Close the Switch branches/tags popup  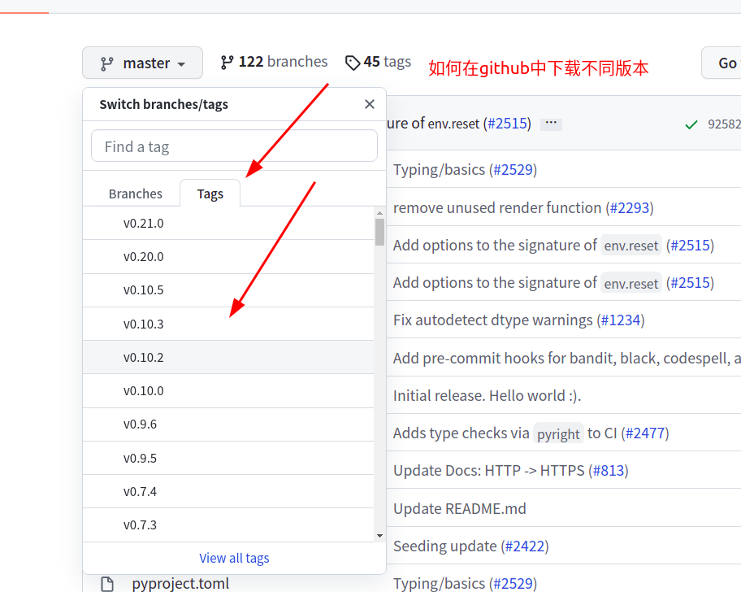point(370,104)
